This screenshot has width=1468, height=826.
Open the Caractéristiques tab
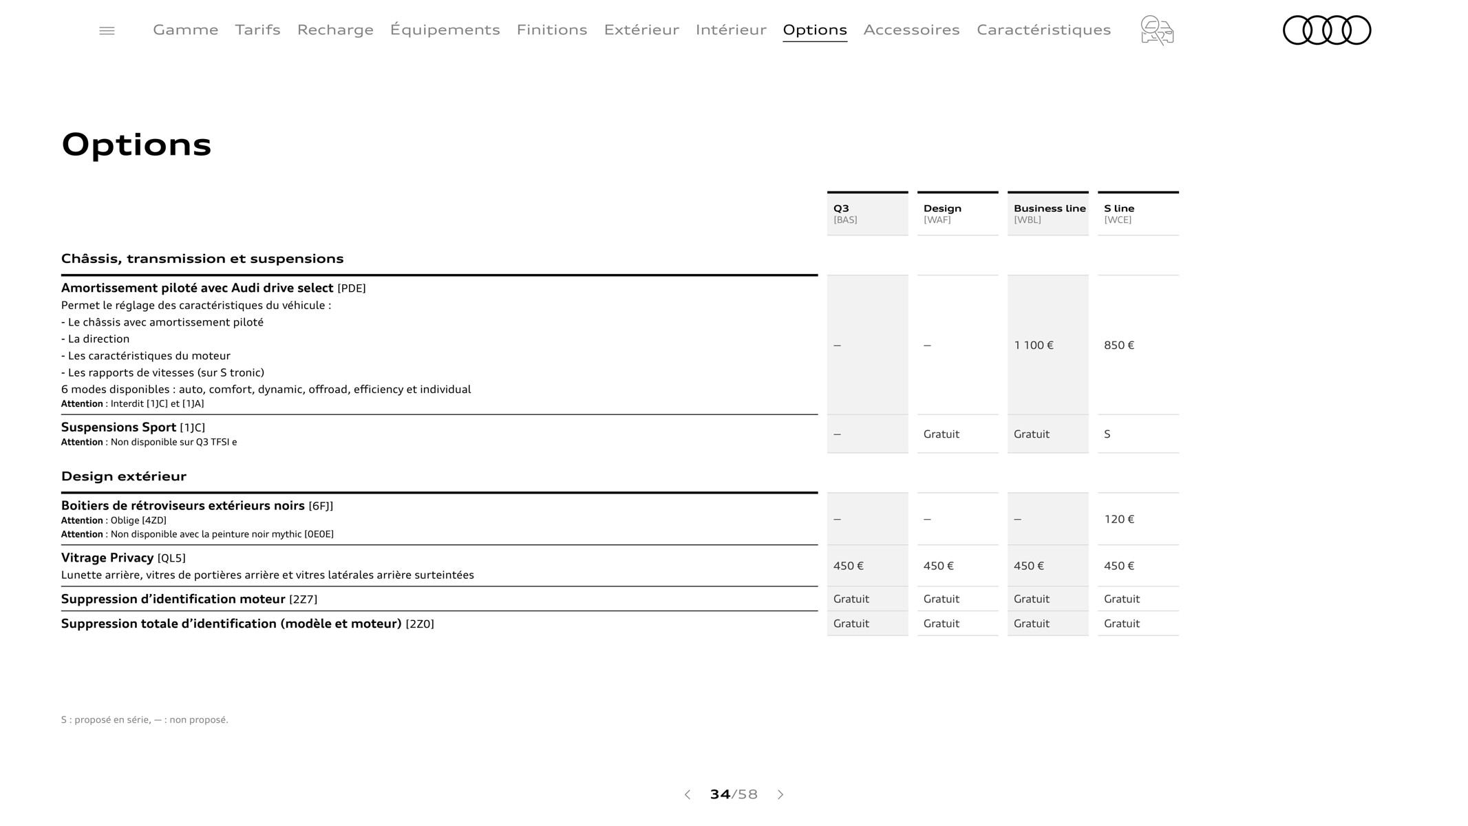[1044, 30]
